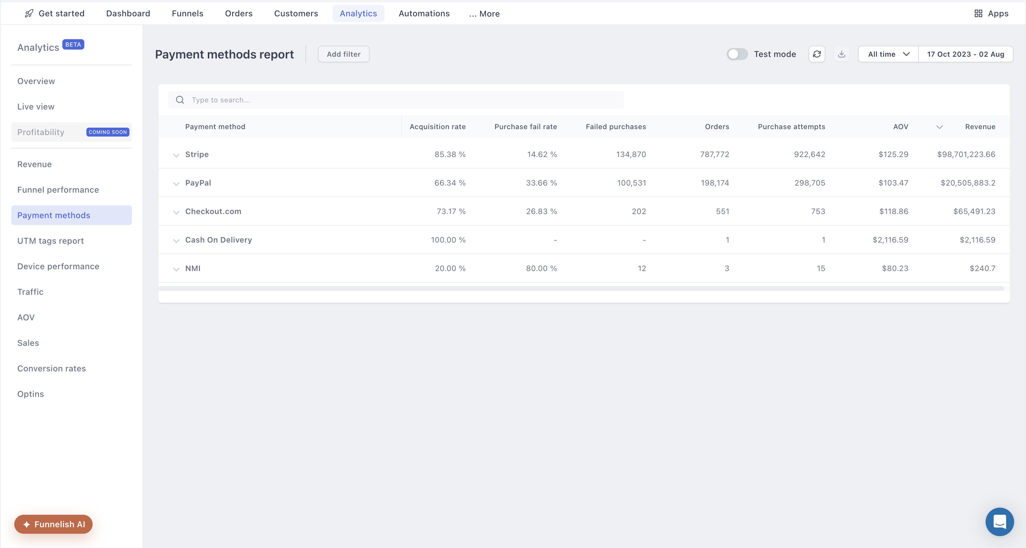Select Device performance in the sidebar

(58, 266)
